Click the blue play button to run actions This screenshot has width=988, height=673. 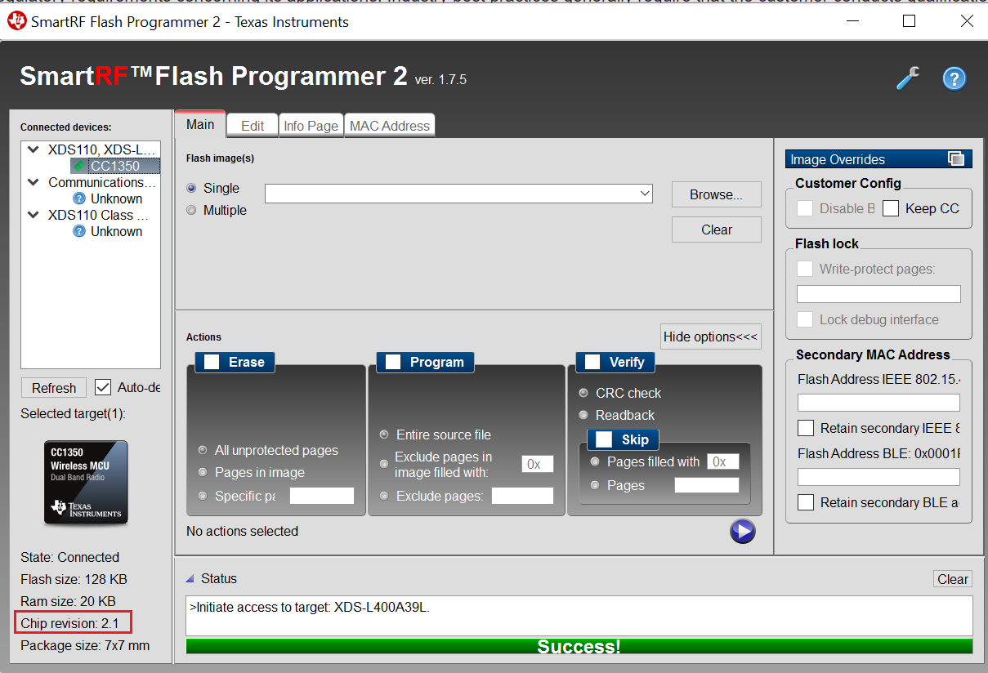[x=742, y=532]
